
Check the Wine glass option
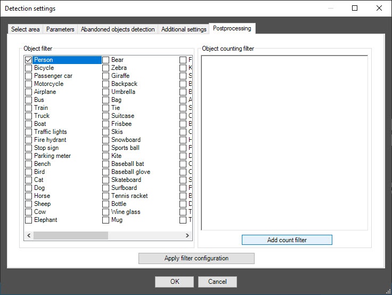point(106,212)
